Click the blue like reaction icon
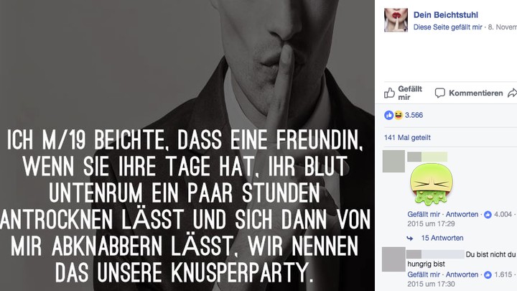517x291 pixels. pyautogui.click(x=388, y=115)
